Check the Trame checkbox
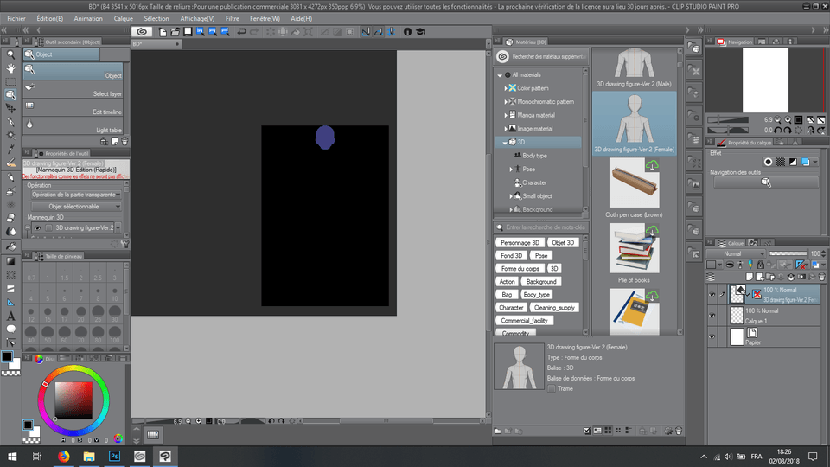 click(552, 388)
